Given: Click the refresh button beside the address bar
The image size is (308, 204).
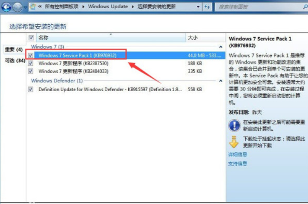Looking at the screenshot, I should [207, 7].
